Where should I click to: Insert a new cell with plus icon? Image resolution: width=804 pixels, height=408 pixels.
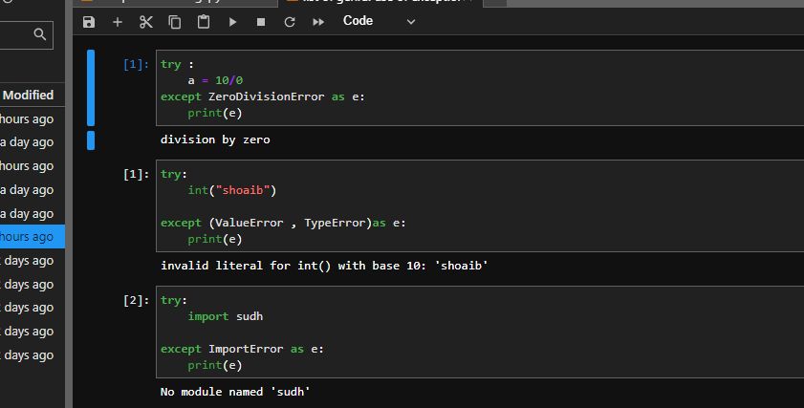[x=118, y=21]
